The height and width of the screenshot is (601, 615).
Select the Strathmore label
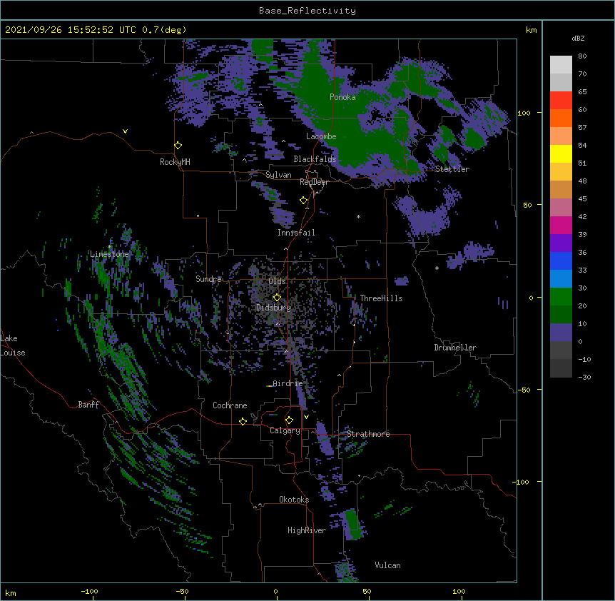click(368, 434)
